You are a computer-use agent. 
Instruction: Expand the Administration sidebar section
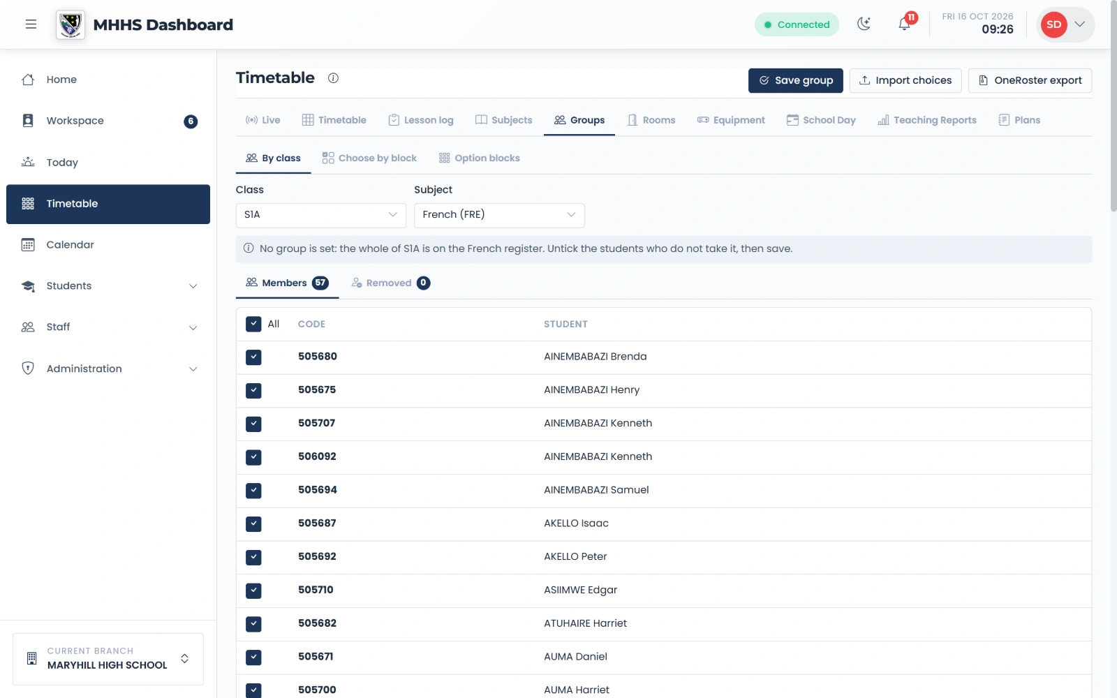108,369
